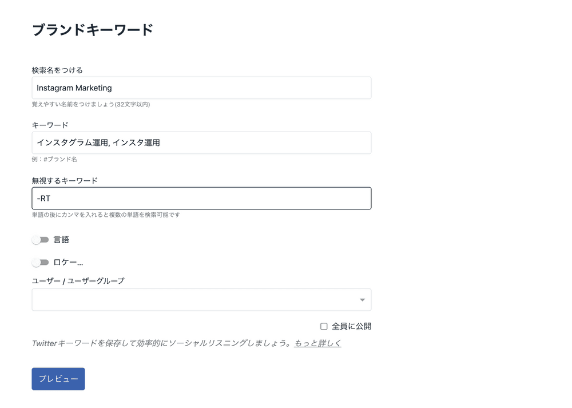Check the 全員に公開 checkbox
The width and height of the screenshot is (572, 408).
point(324,326)
